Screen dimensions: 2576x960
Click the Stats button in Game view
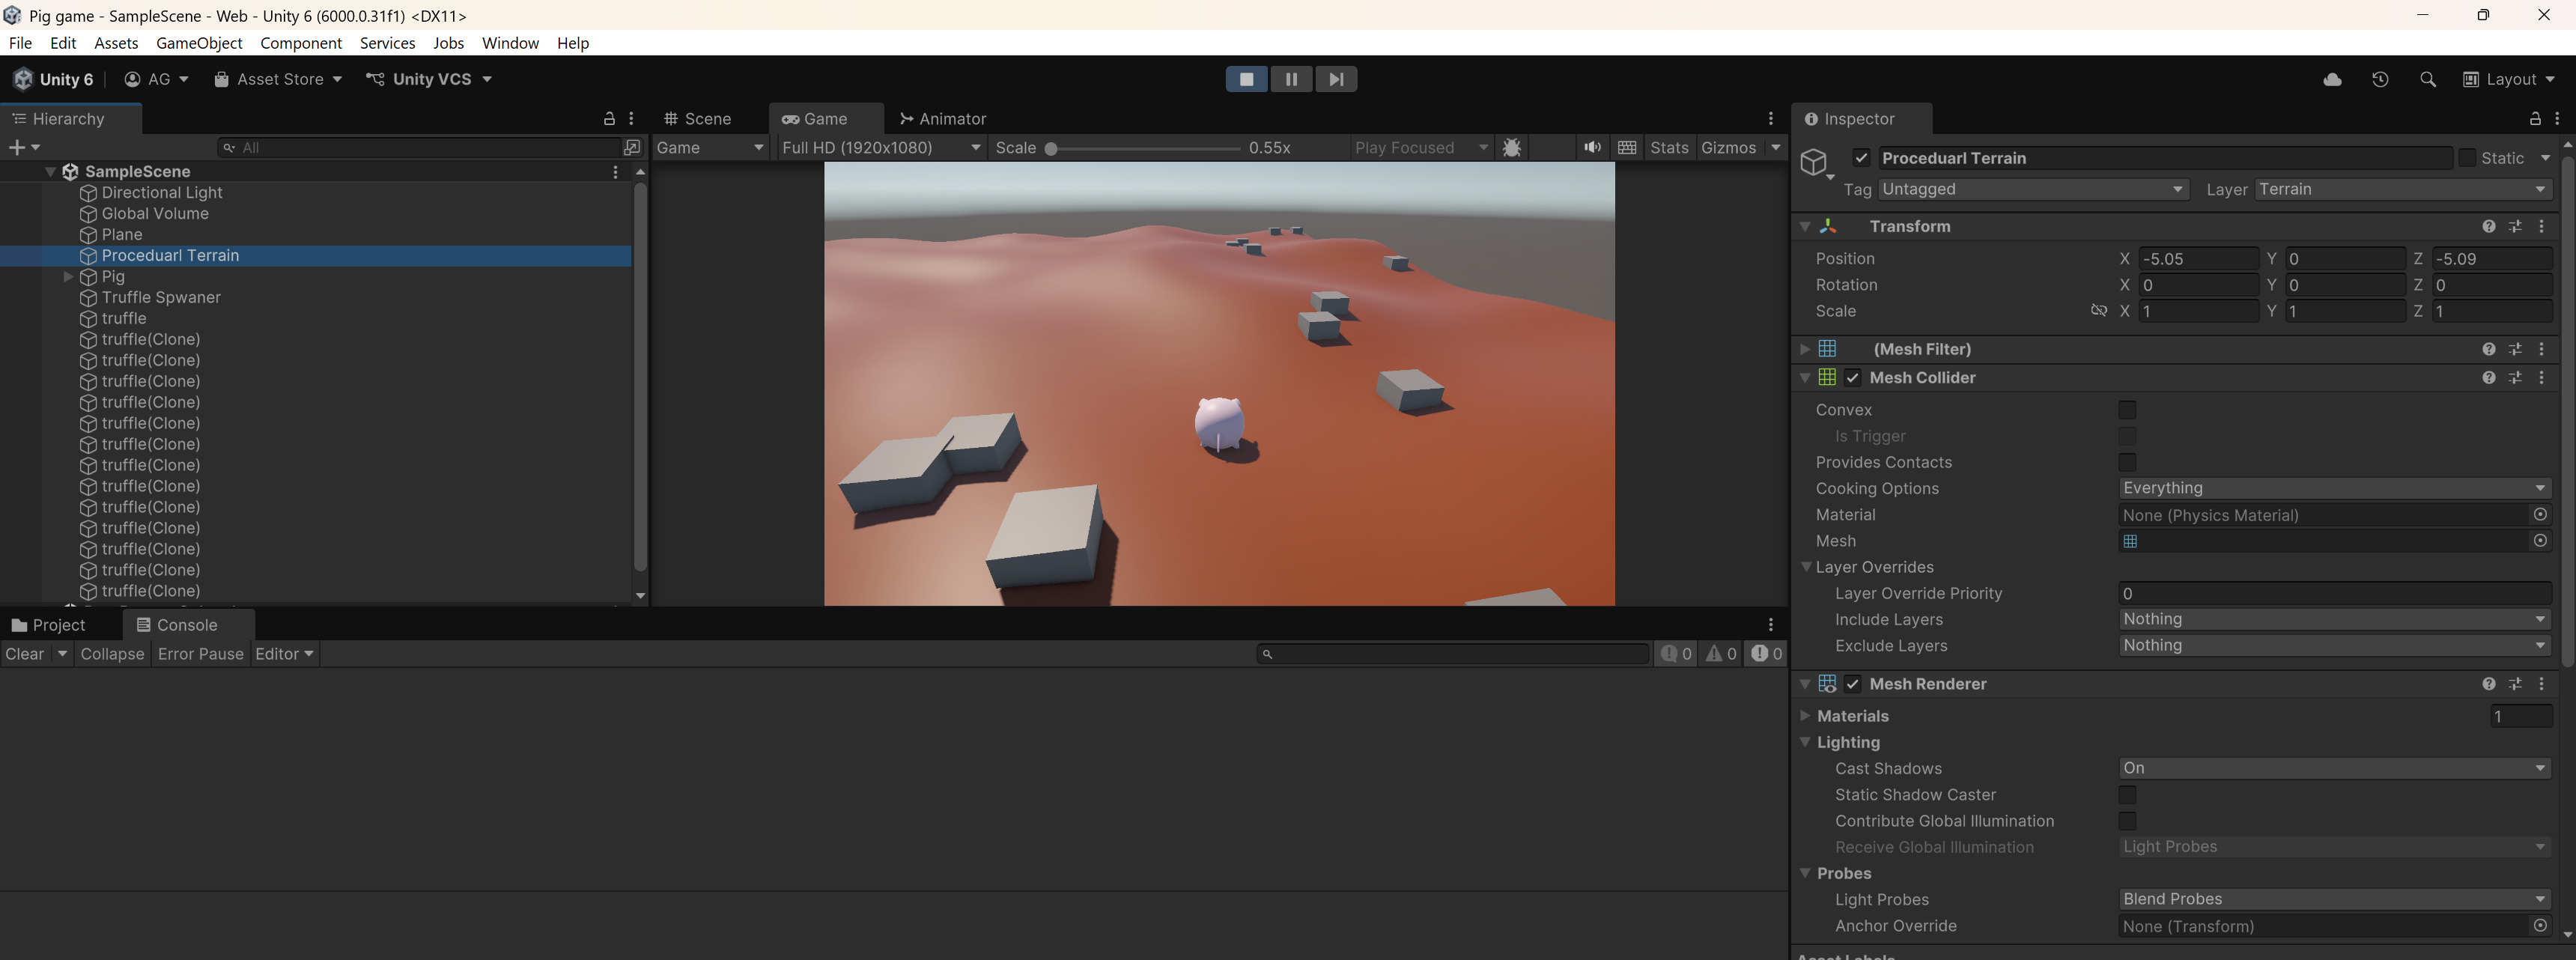click(1669, 147)
